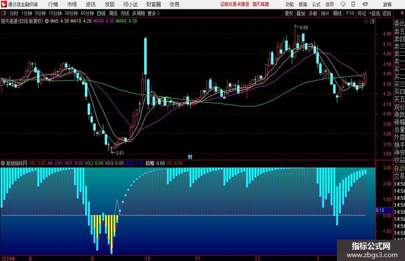Open the 发现 menu
The height and width of the screenshot is (261, 405).
pyautogui.click(x=110, y=4)
